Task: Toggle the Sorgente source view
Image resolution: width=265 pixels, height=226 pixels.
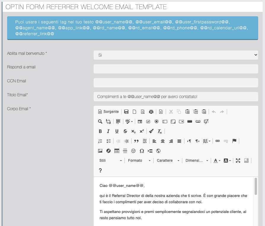Action: tap(108, 112)
